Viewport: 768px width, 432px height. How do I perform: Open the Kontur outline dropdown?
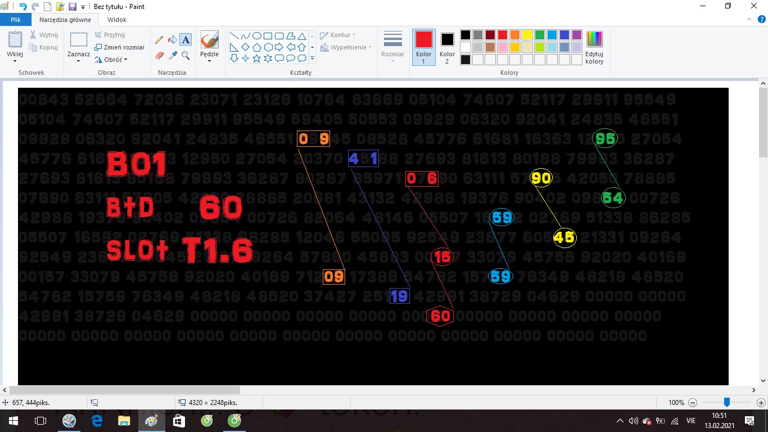[338, 35]
